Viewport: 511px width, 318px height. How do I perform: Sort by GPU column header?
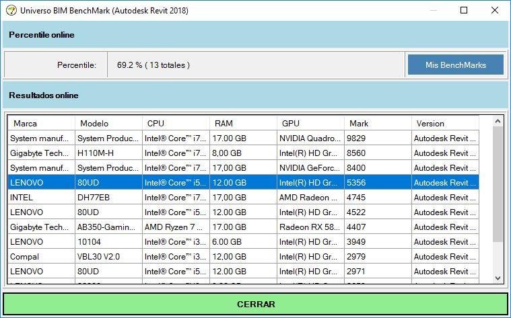point(310,123)
